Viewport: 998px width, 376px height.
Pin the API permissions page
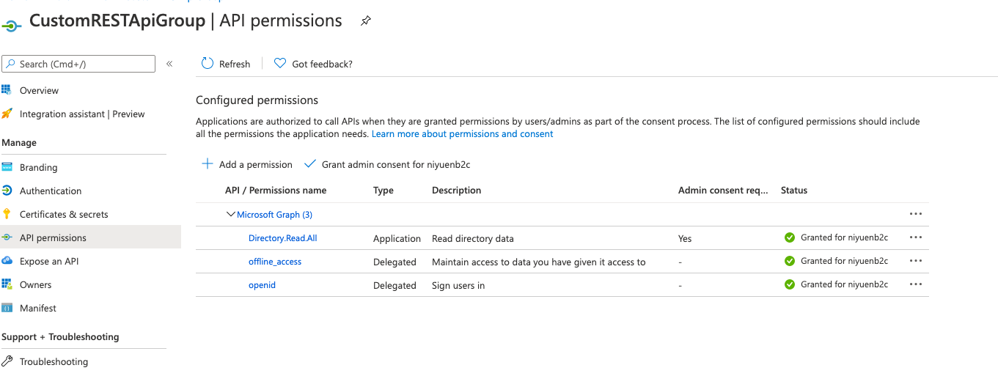[x=366, y=21]
